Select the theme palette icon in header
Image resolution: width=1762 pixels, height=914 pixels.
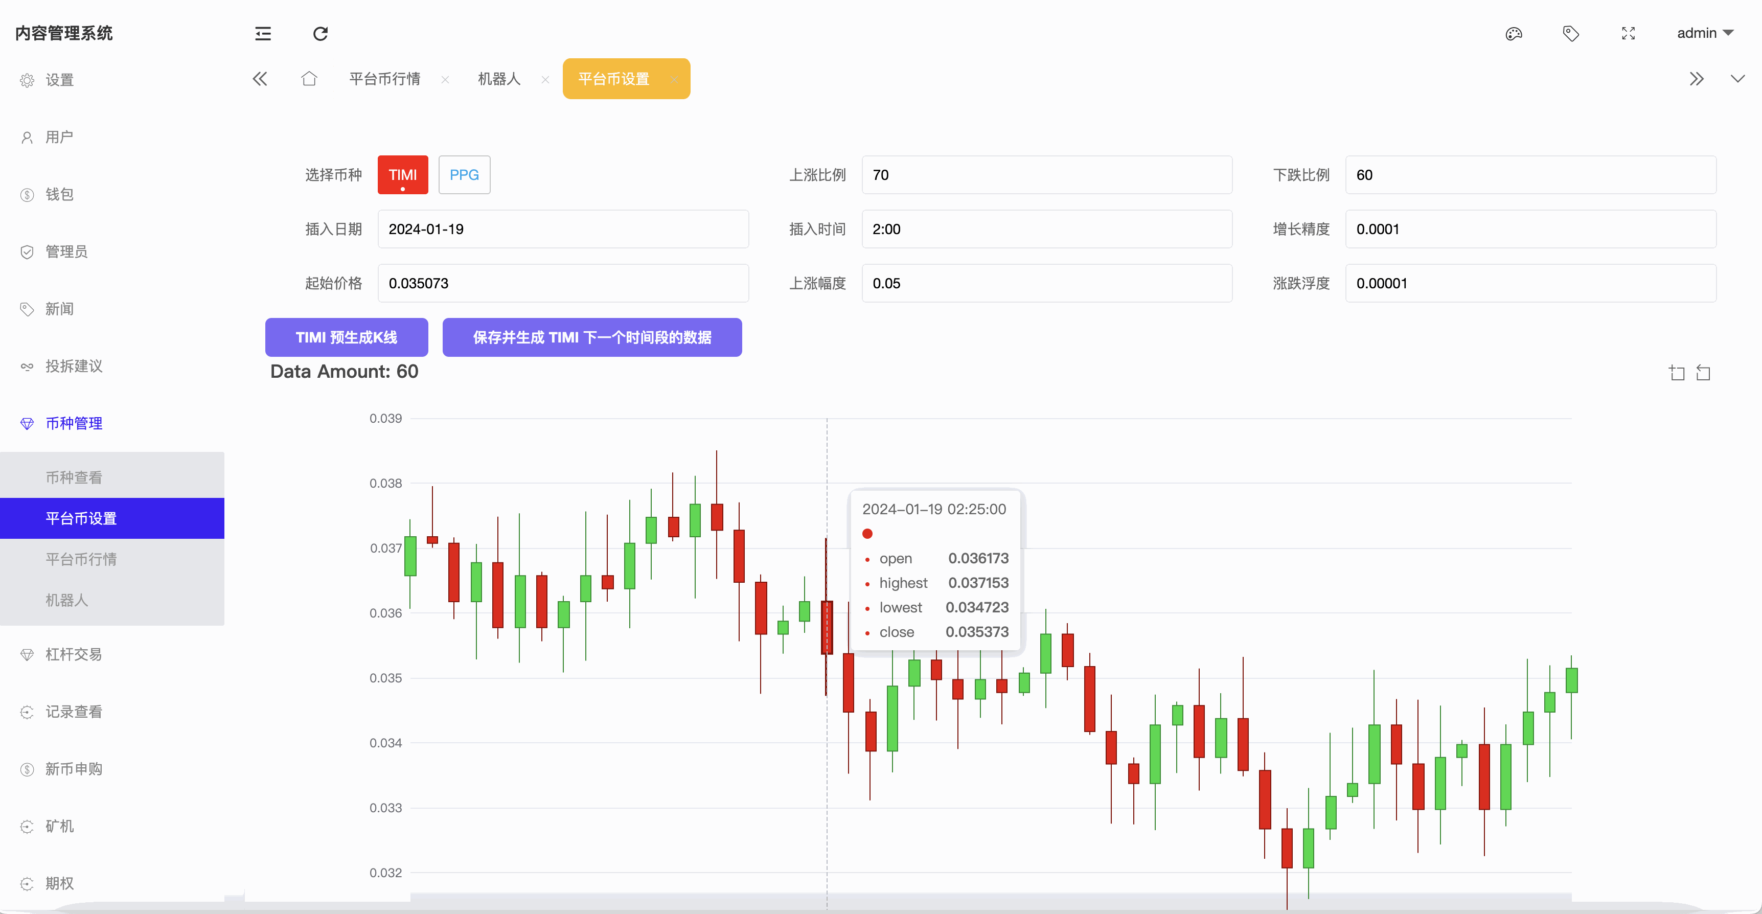1515,33
